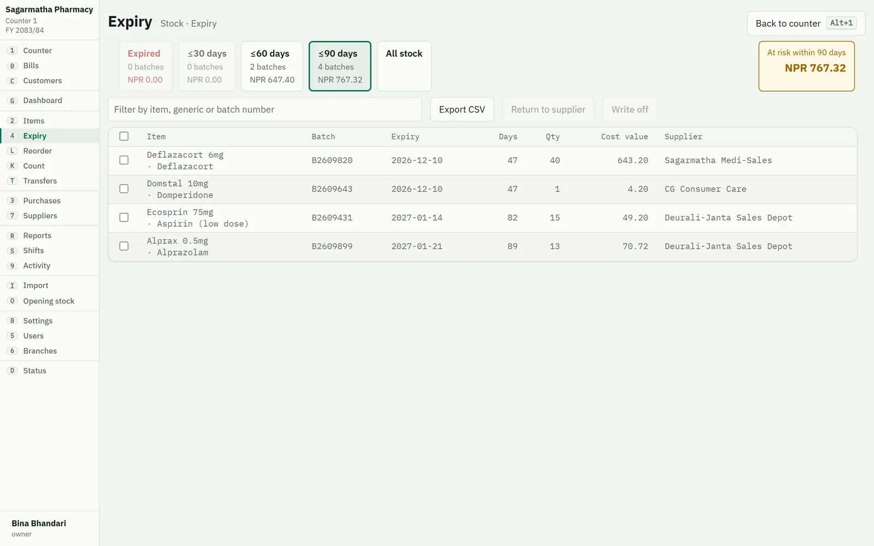Screen dimensions: 874x546
Task: Open Customers in the sidebar
Action: (x=50, y=81)
